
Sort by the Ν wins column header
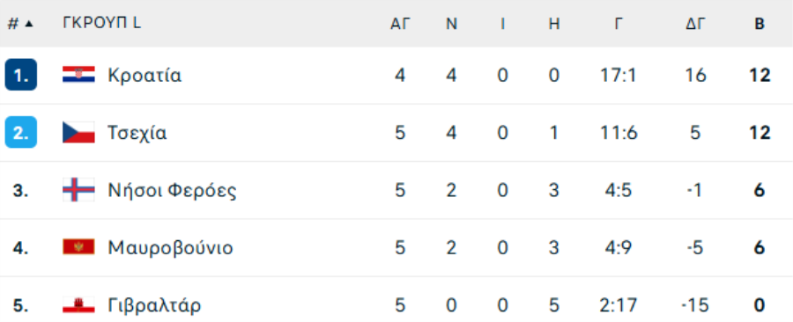coord(451,24)
